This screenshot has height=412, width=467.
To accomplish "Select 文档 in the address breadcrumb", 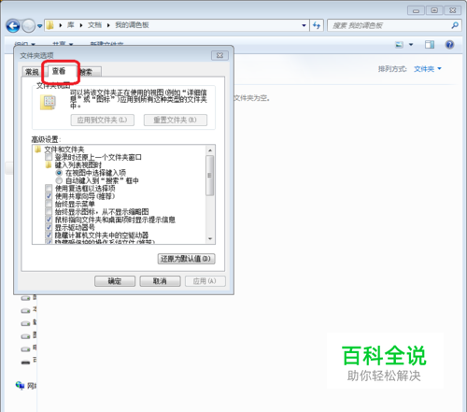I will pos(94,25).
